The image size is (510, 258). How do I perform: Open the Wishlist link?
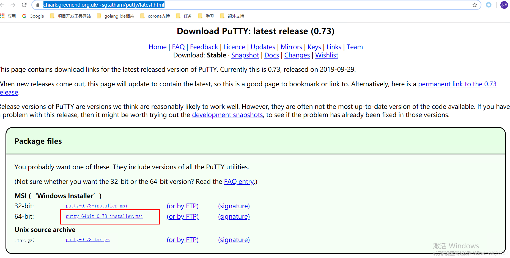point(327,55)
